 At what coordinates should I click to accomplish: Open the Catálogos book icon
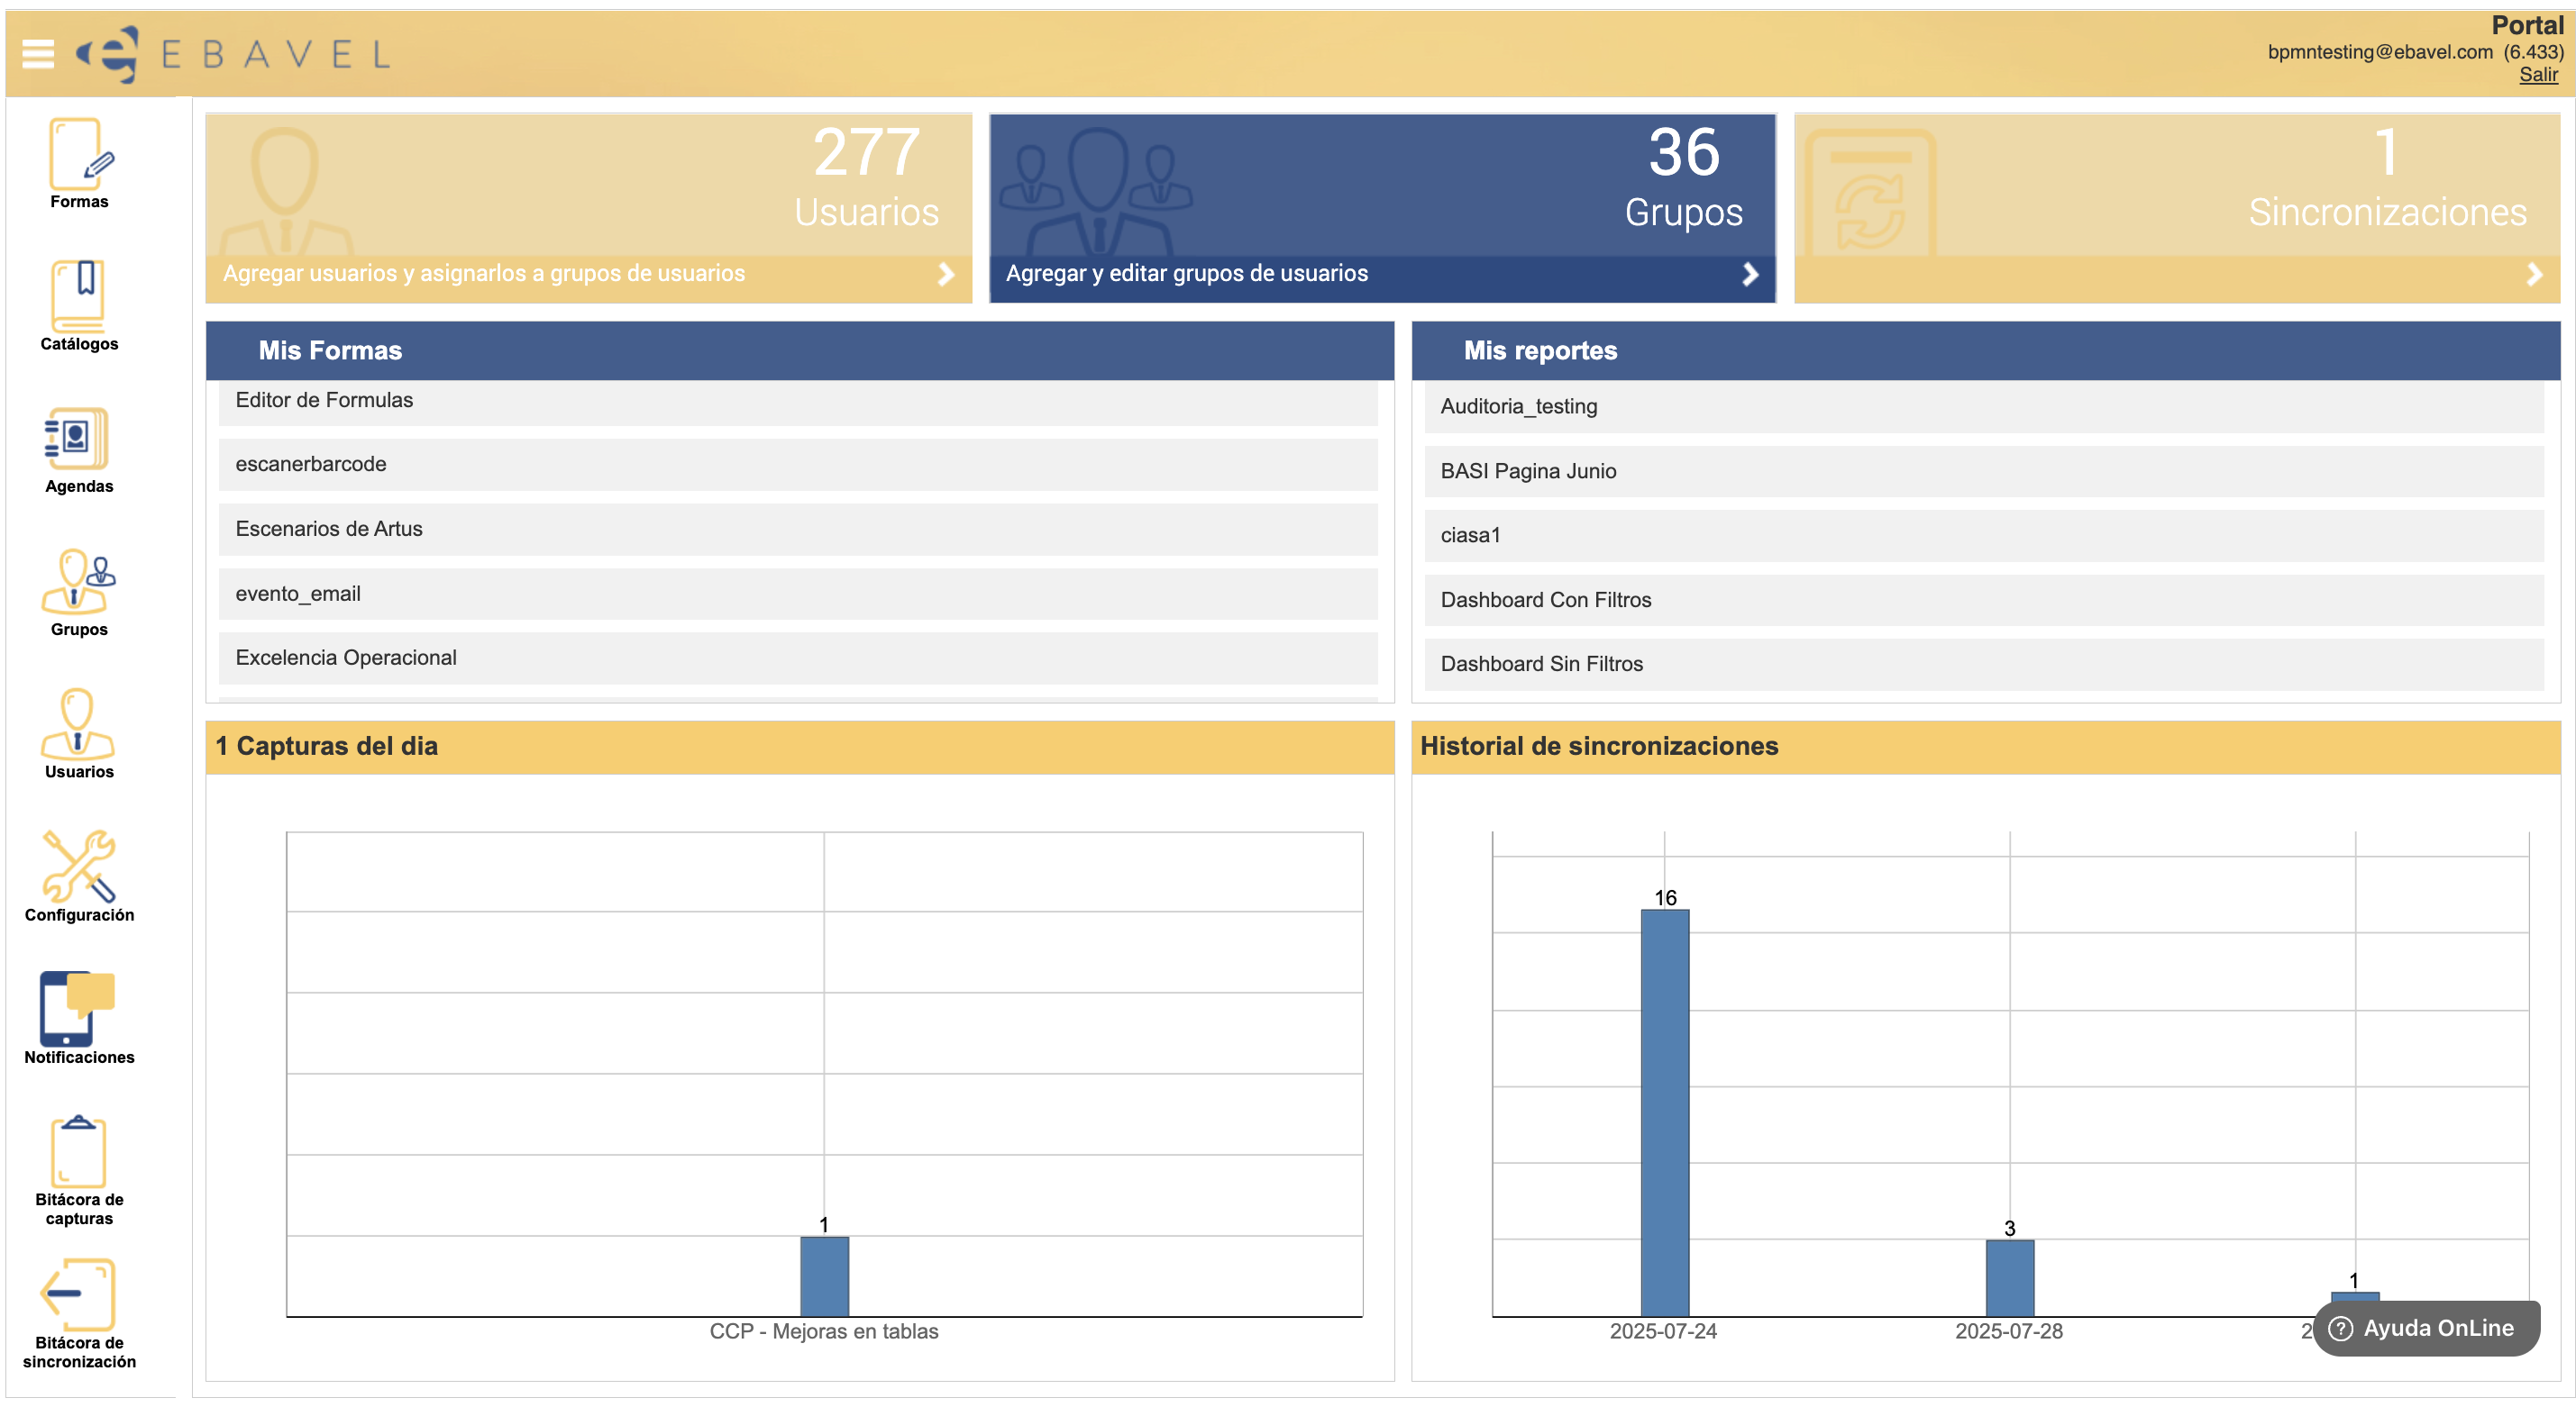click(x=78, y=296)
